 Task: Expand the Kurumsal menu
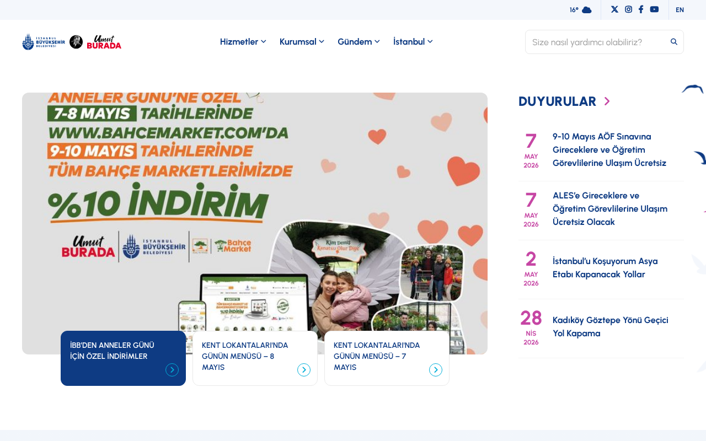[302, 42]
